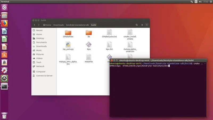Open the CMakeFiles folder
Image resolution: width=213 pixels, height=120 pixels.
68,34
